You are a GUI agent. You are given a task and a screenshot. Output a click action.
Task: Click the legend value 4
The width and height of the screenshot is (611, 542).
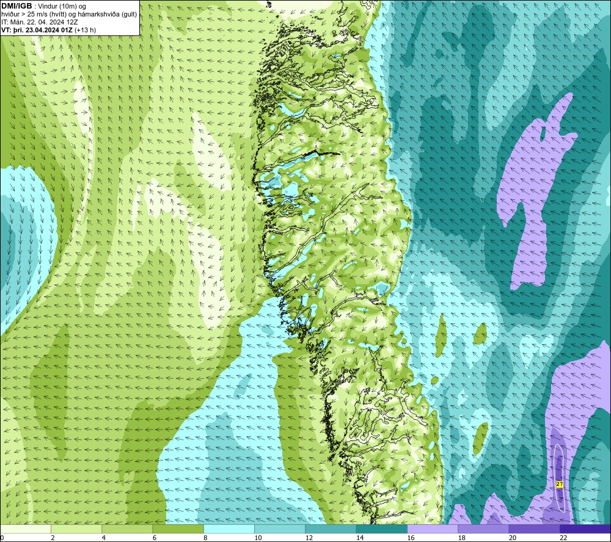click(104, 538)
